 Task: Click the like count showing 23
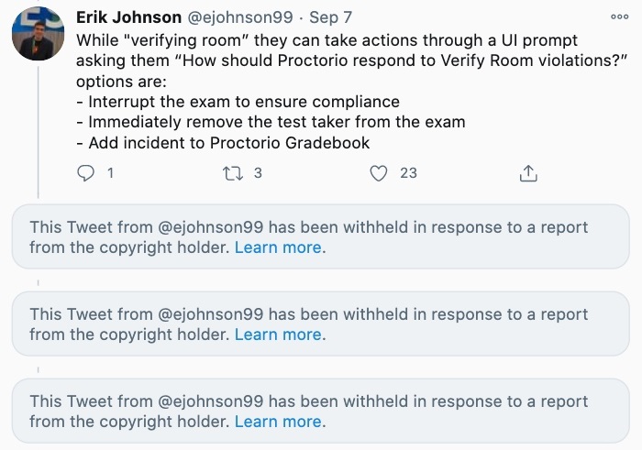point(408,172)
